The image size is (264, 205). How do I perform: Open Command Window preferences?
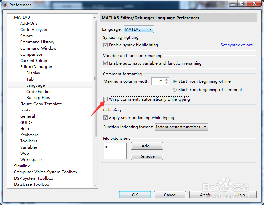tap(38, 48)
